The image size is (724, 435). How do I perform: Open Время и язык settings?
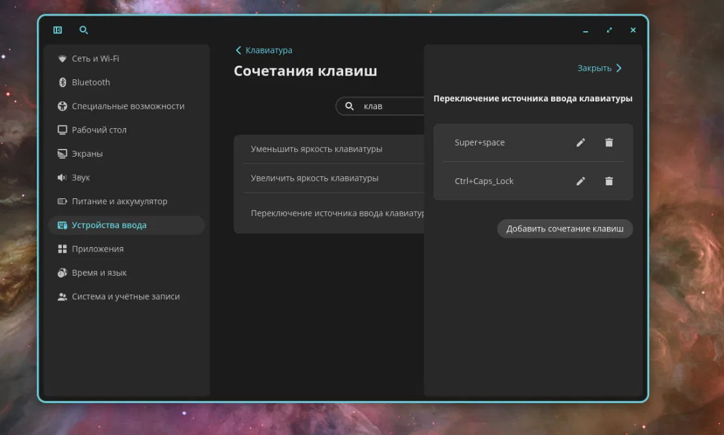tap(127, 273)
